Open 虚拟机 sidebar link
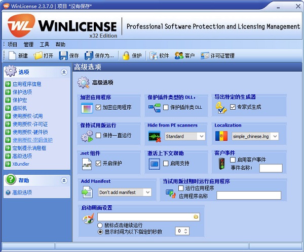The width and height of the screenshot is (304, 252). 20,108
